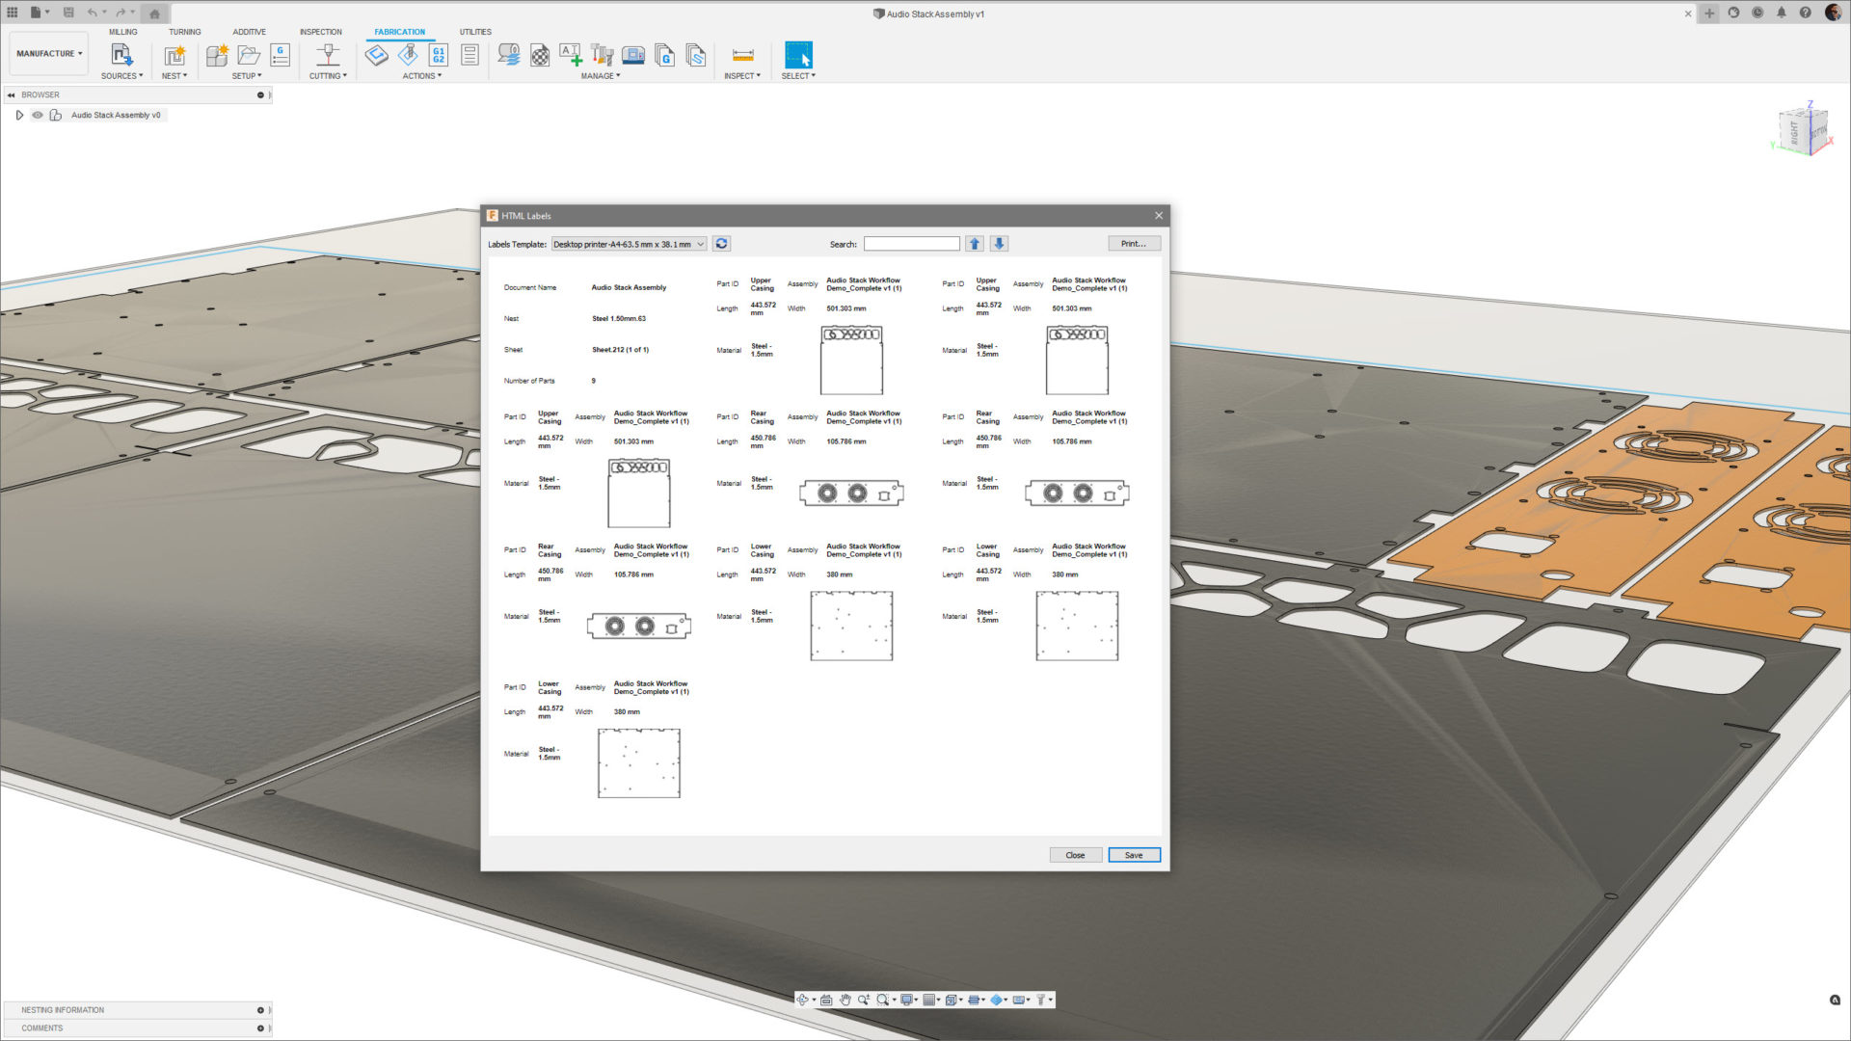Click the Open Setup folder icon
This screenshot has width=1851, height=1041.
tap(249, 55)
